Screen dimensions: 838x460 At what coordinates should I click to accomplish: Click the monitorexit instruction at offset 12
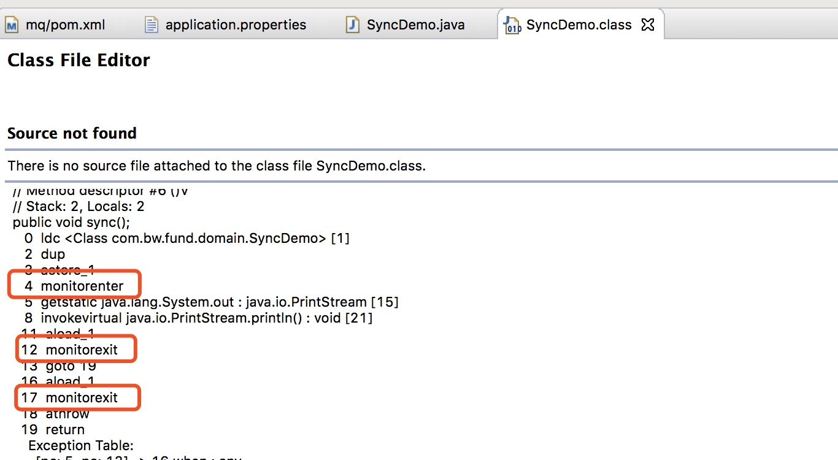click(82, 350)
